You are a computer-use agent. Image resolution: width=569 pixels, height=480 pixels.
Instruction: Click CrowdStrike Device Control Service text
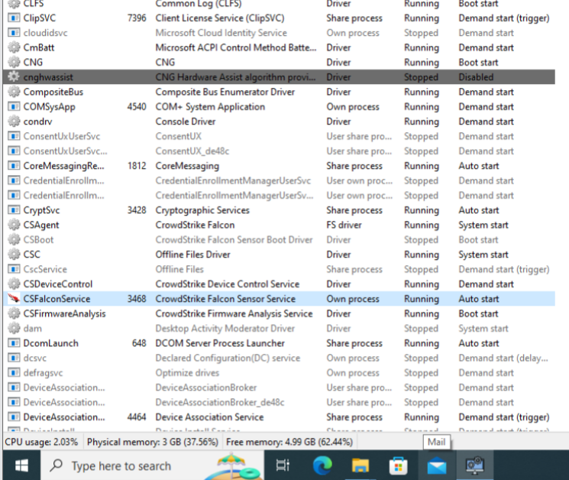coord(227,284)
